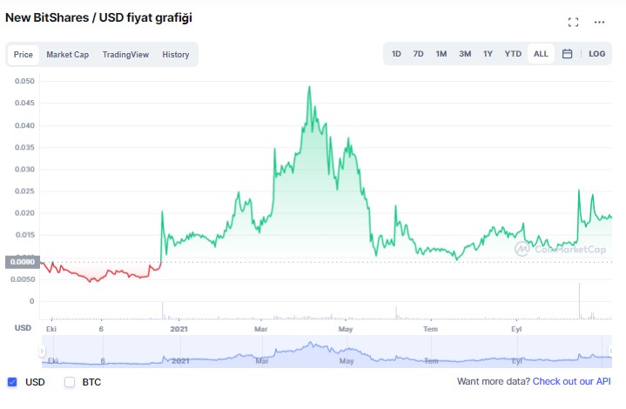The image size is (626, 409).
Task: Click the May label on time axis
Action: [x=346, y=329]
